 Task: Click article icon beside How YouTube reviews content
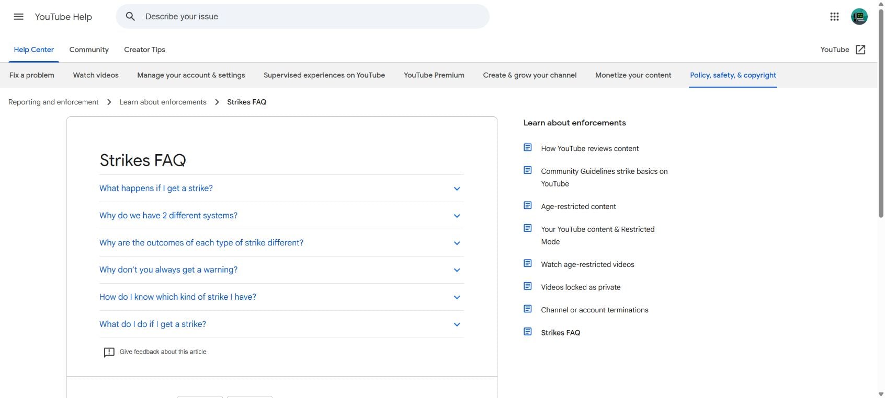click(528, 148)
